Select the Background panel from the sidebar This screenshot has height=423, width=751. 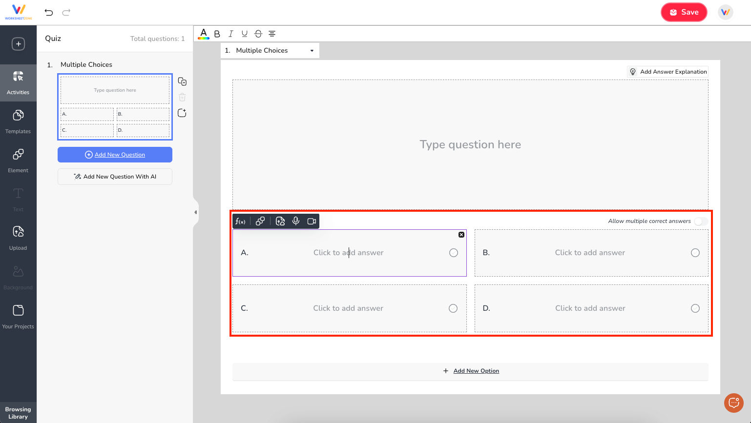18,277
